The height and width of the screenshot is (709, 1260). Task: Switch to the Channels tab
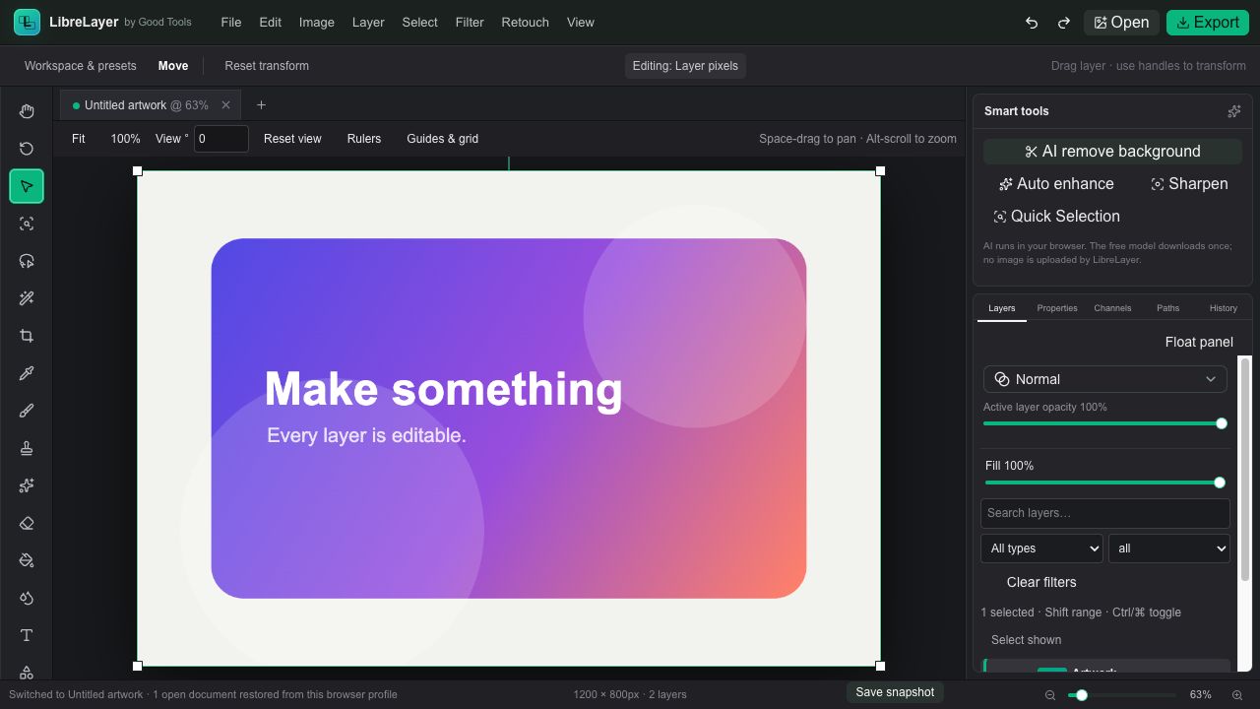pyautogui.click(x=1112, y=308)
